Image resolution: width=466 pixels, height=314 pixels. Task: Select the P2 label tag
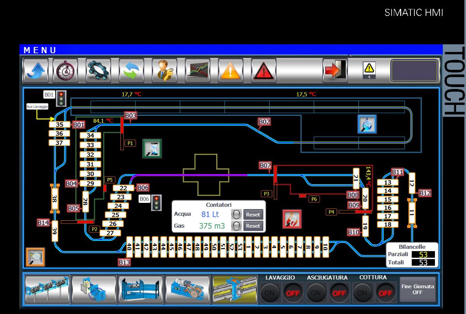coord(94,229)
